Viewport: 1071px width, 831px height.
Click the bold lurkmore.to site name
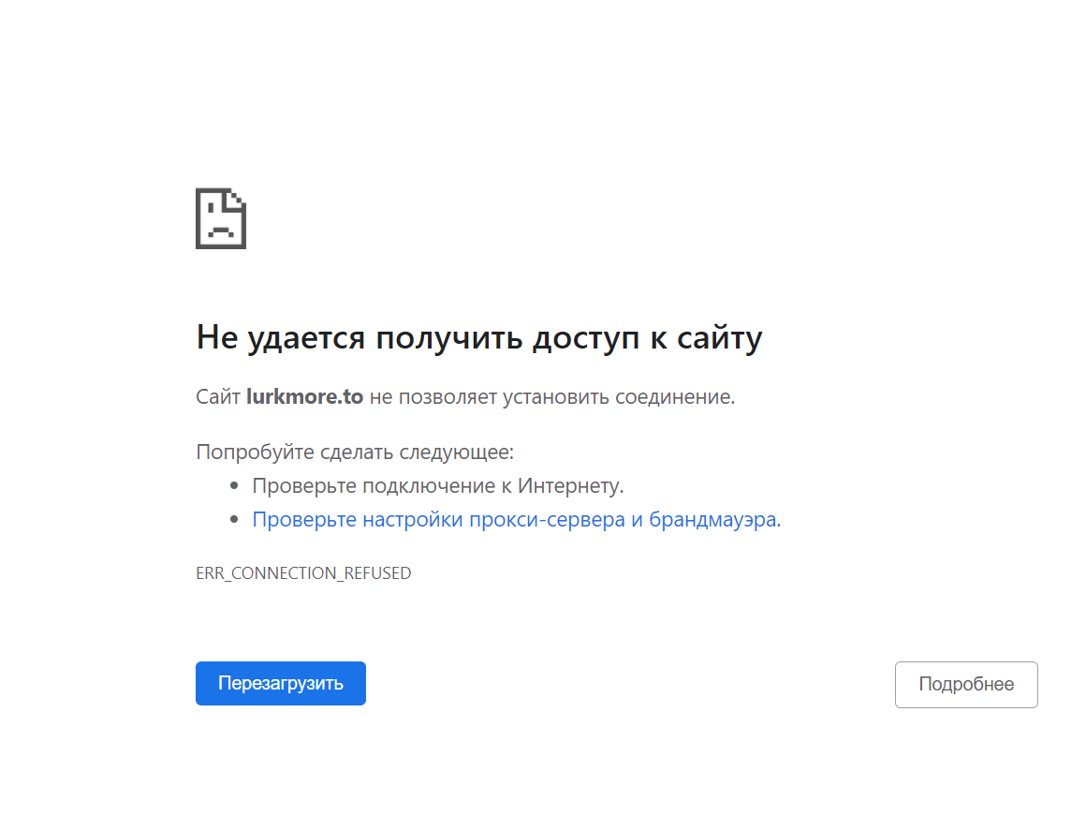(x=304, y=396)
